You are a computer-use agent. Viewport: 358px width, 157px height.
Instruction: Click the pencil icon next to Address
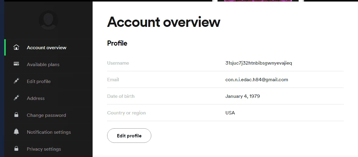(16, 98)
